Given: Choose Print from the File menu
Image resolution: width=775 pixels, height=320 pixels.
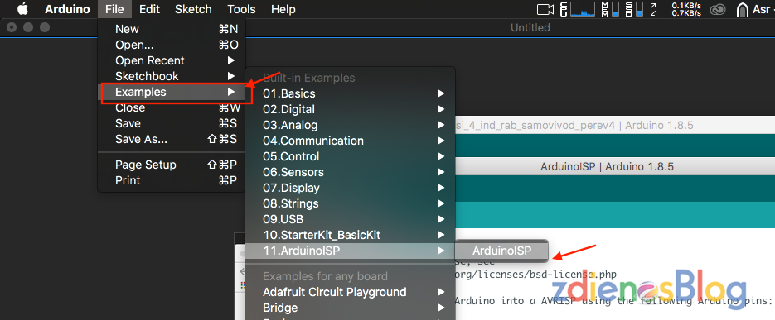Looking at the screenshot, I should coord(172,180).
